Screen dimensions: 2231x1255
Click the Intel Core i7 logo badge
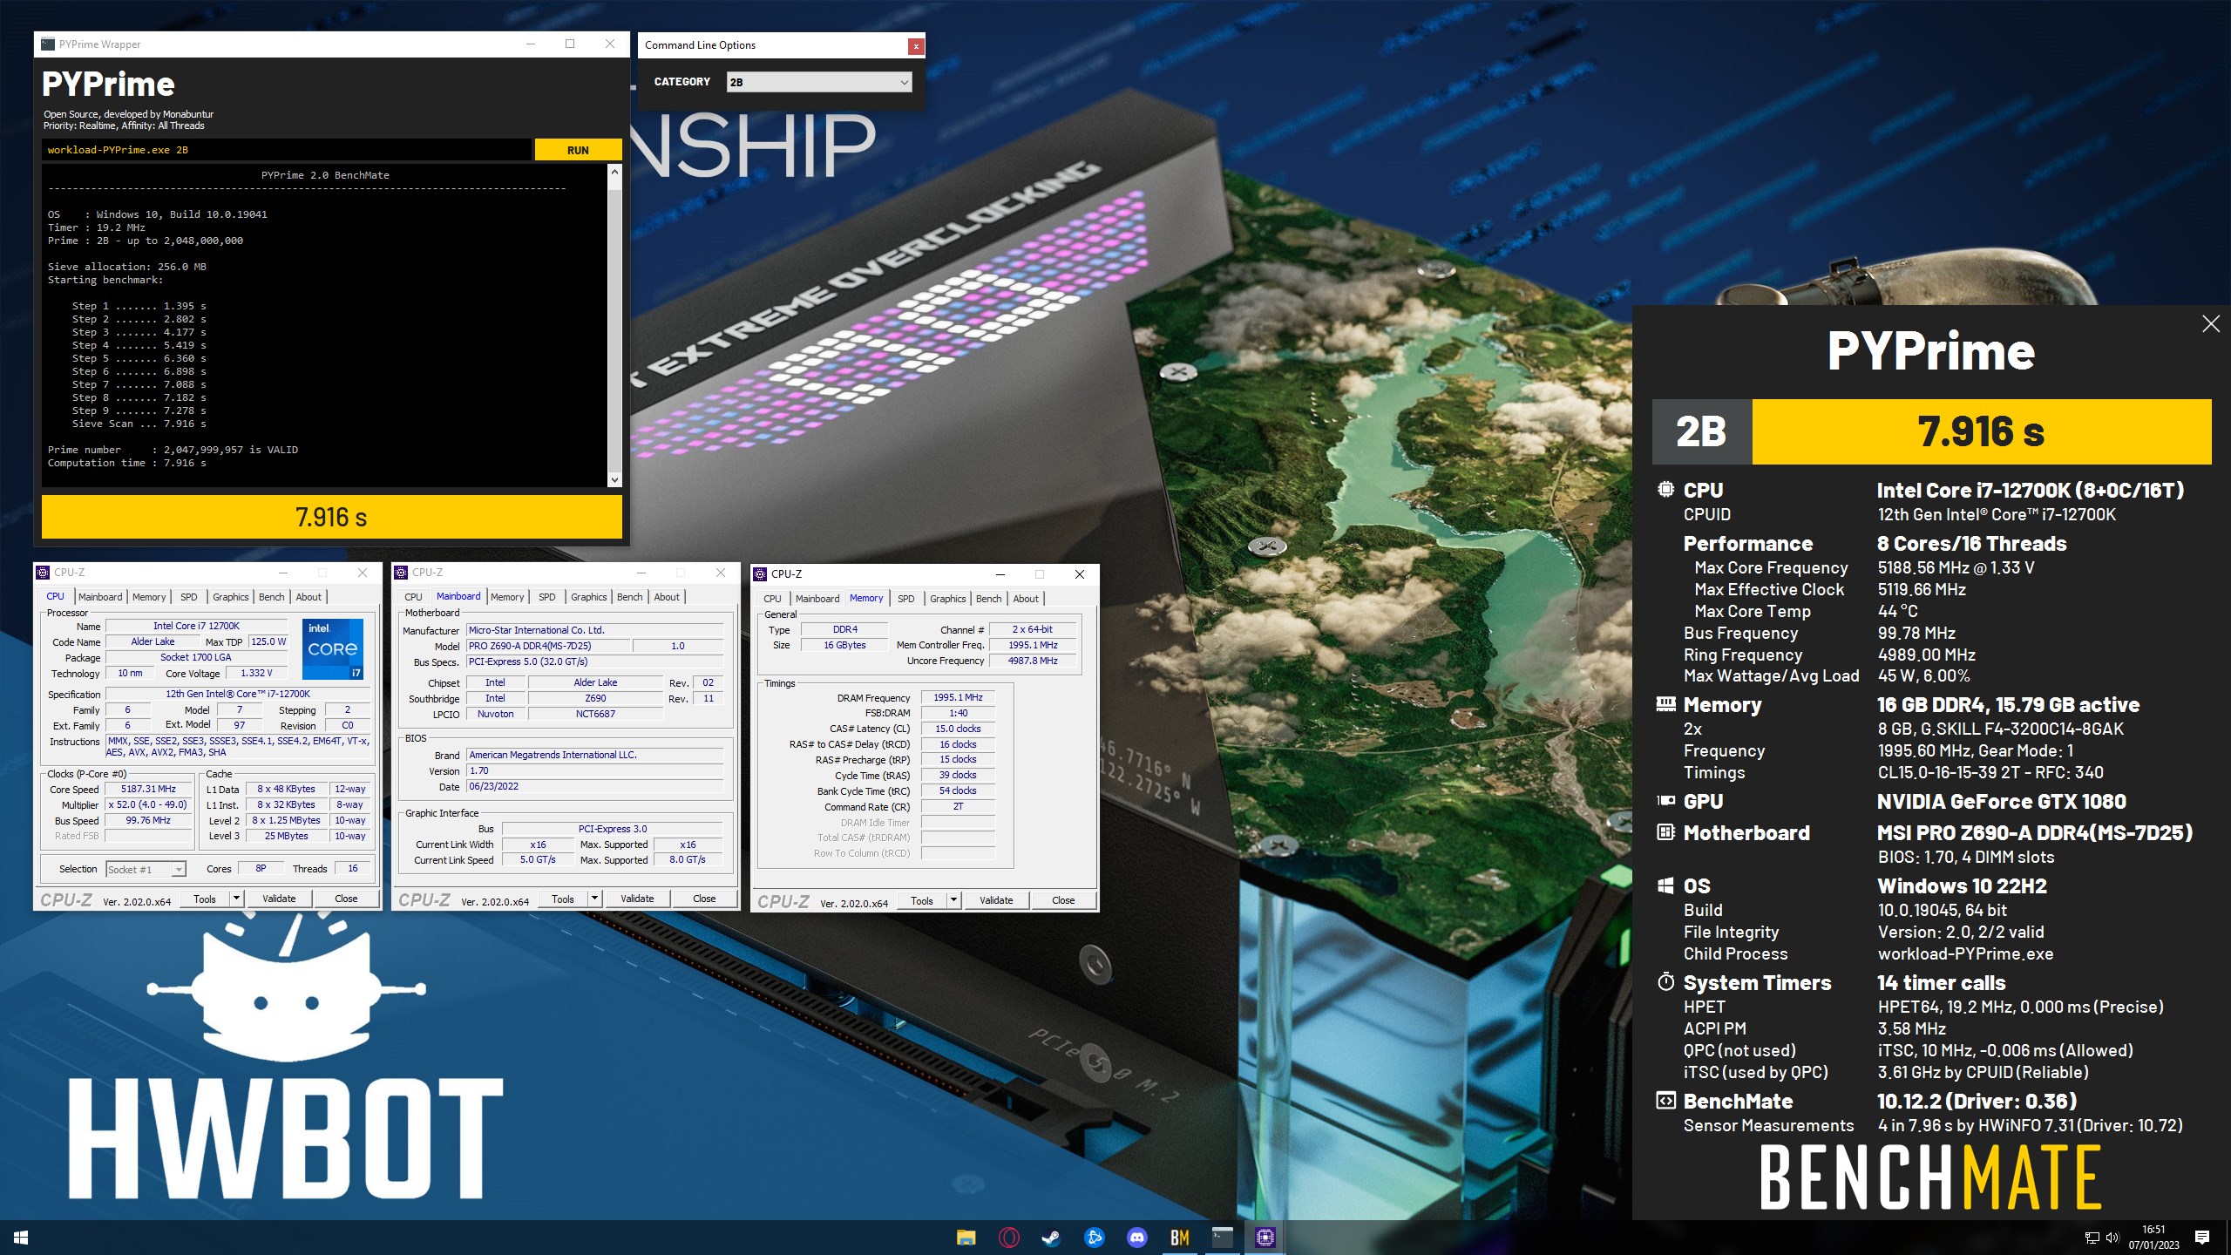coord(333,649)
